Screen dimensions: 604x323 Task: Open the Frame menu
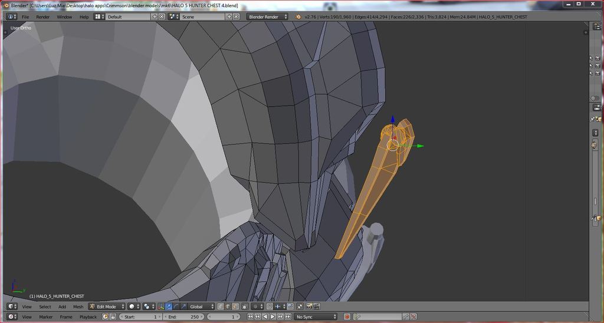pos(66,317)
